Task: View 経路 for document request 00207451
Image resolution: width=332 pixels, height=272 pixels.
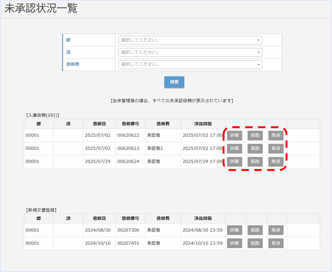Action: tap(255, 243)
